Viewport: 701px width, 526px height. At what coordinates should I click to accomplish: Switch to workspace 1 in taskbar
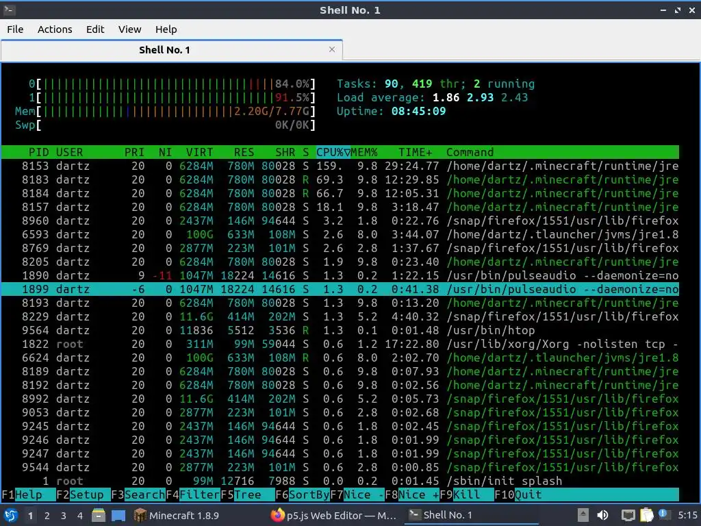(30, 516)
